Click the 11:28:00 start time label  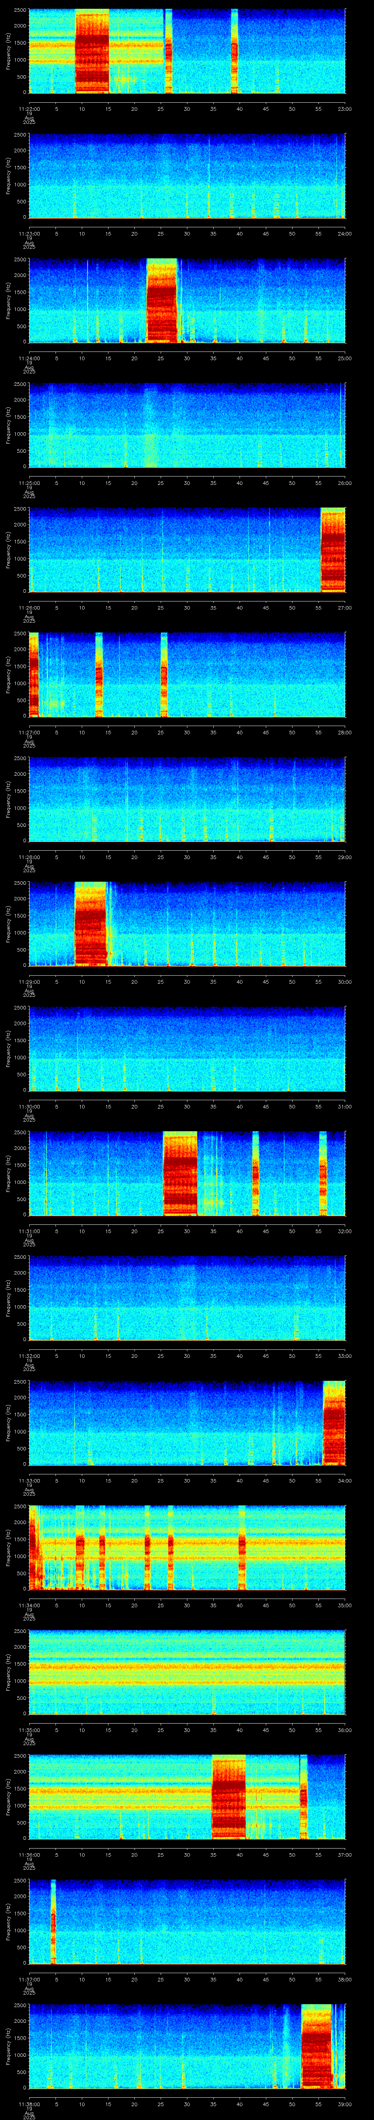tap(29, 857)
